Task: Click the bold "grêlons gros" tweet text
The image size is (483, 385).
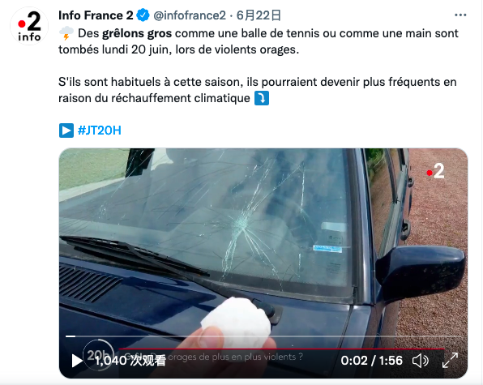Action: [x=137, y=33]
